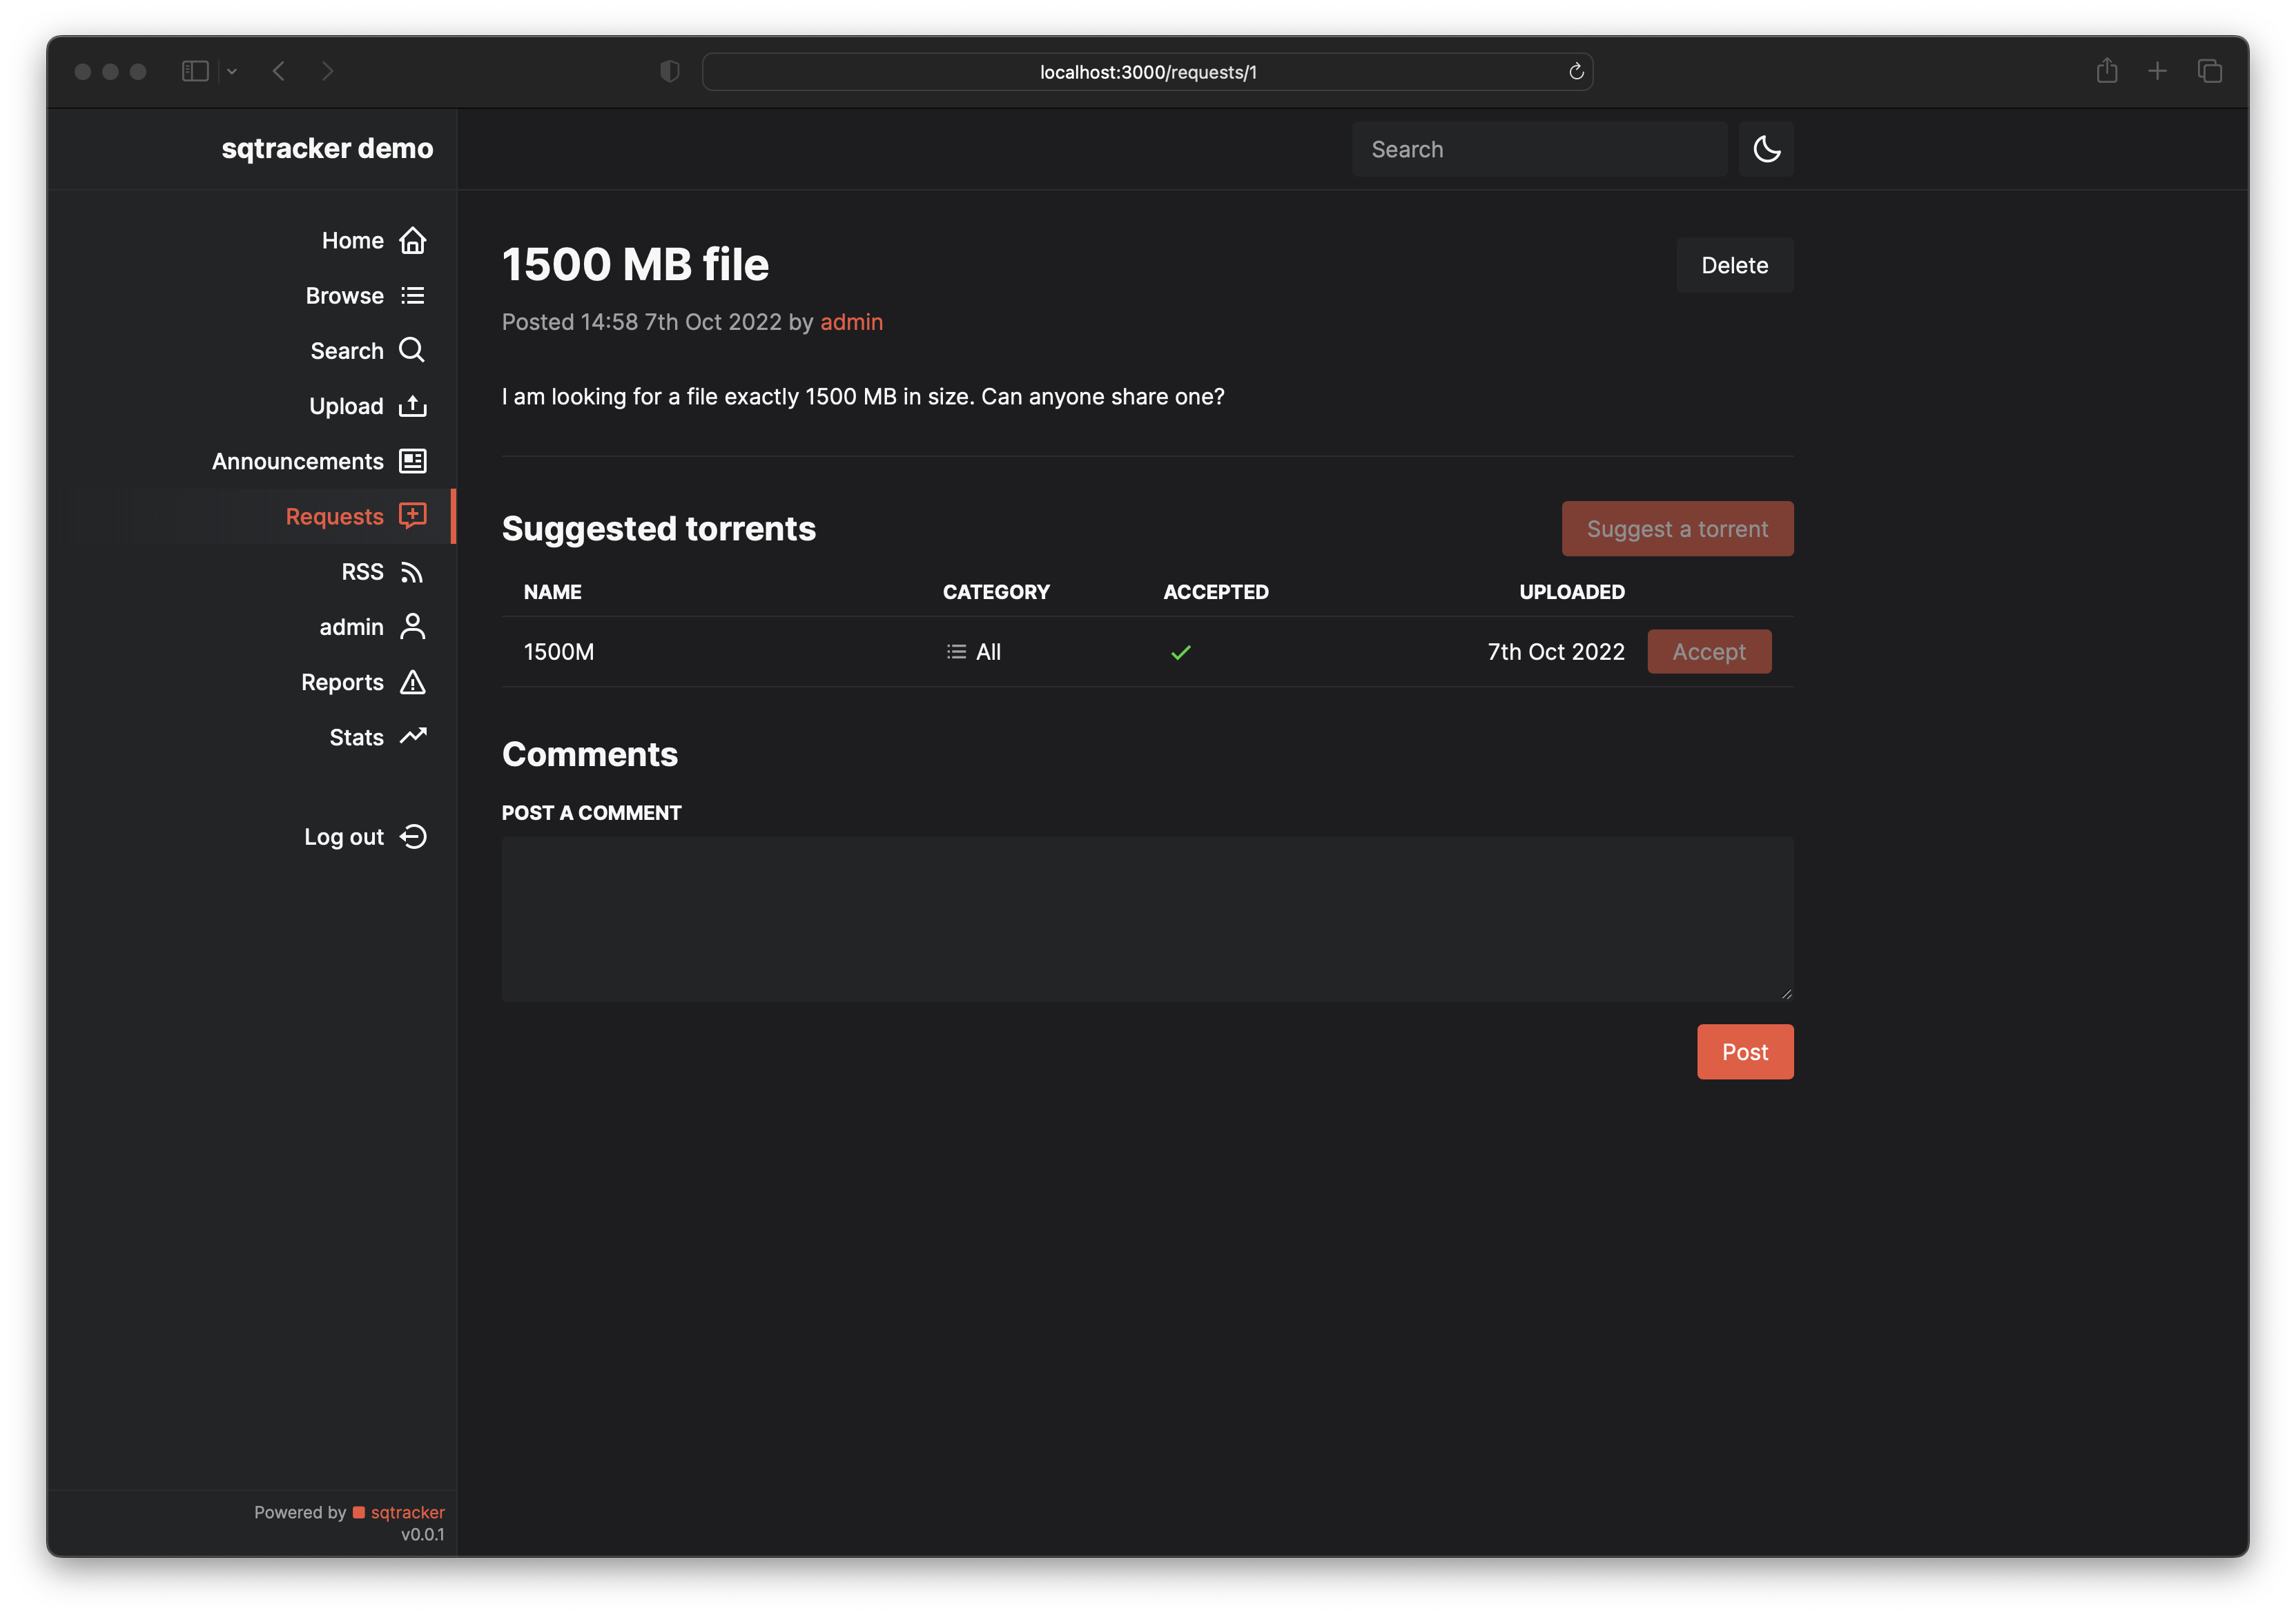Open Announcements newspaper icon
Viewport: 2296px width, 1615px height.
pos(412,461)
